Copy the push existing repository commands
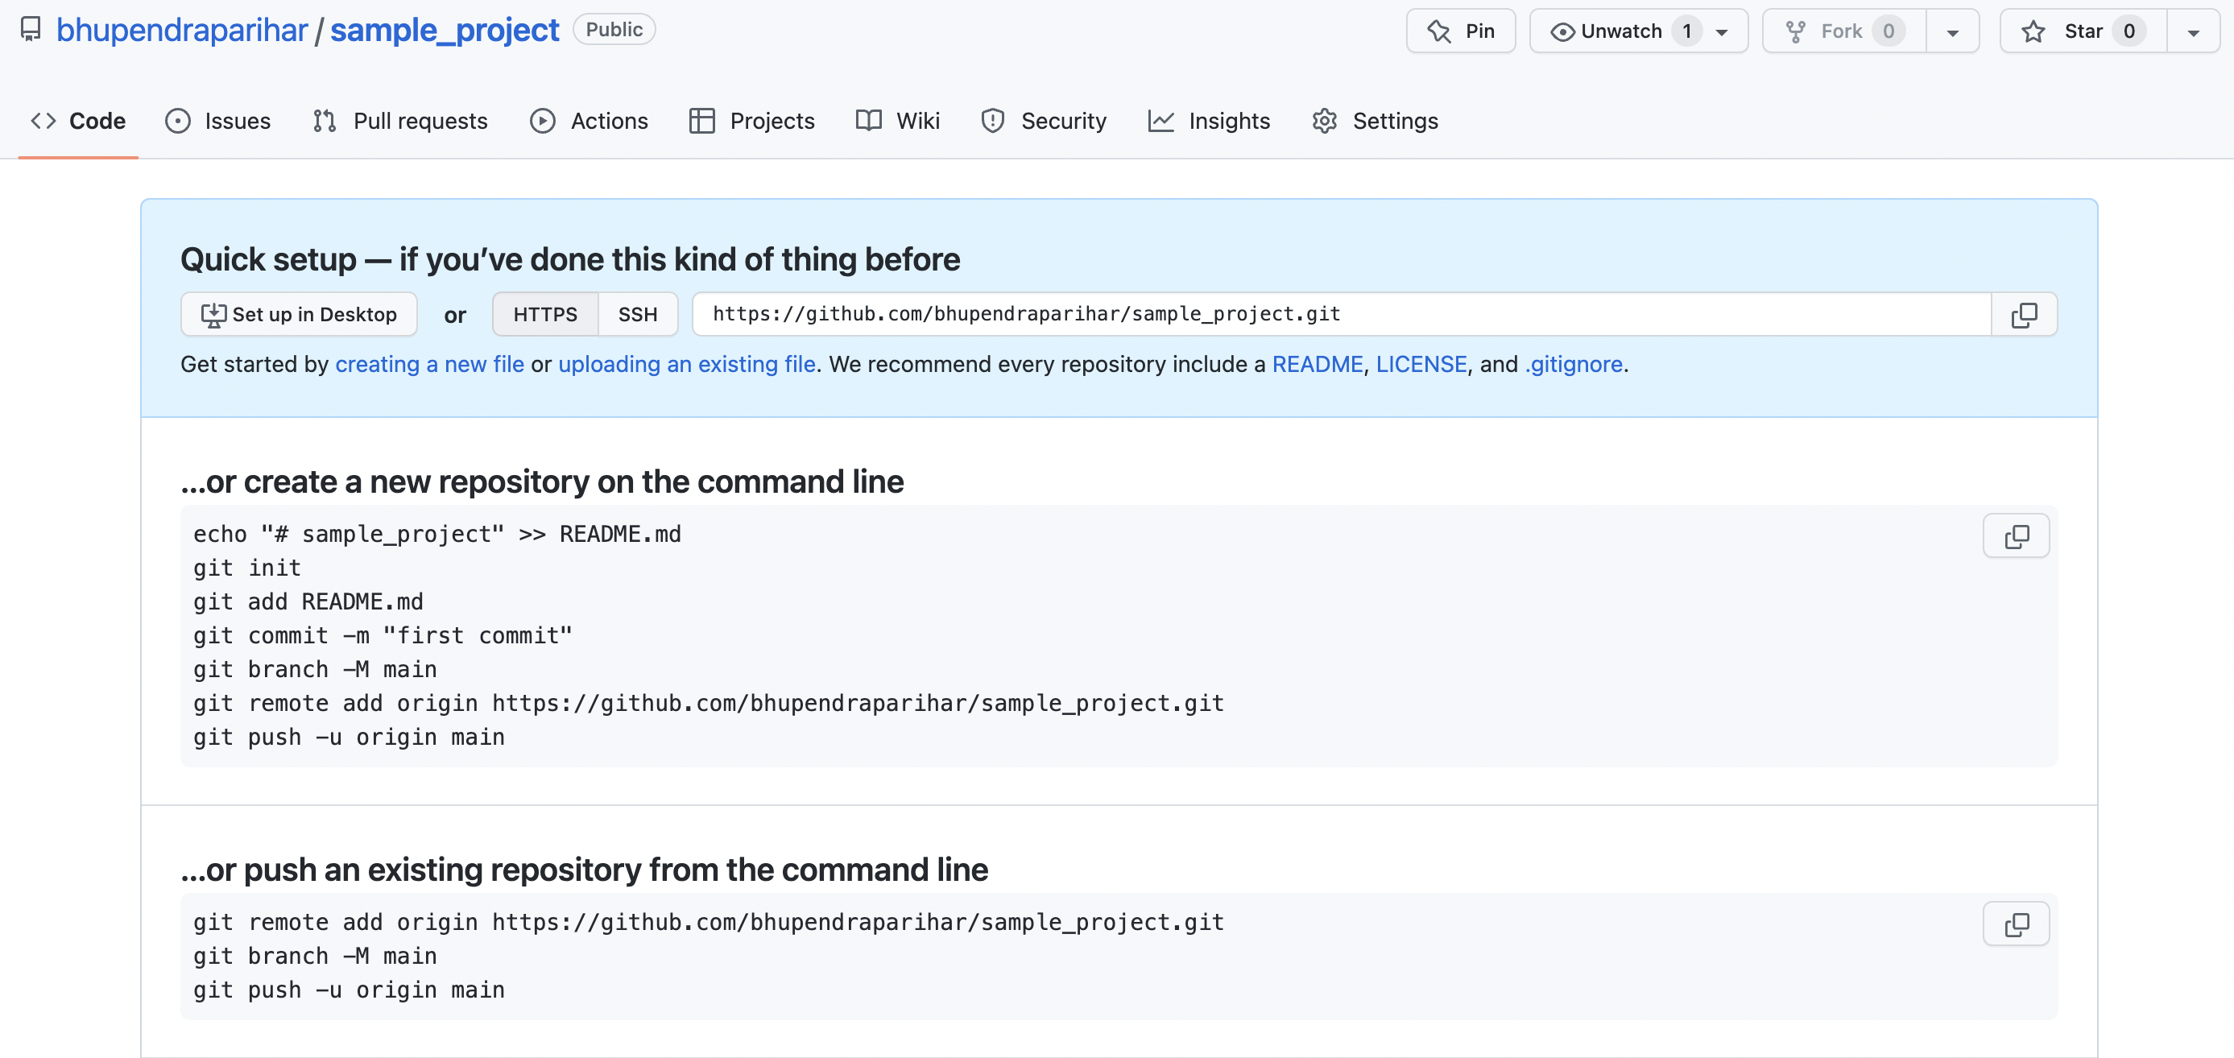 [2016, 924]
